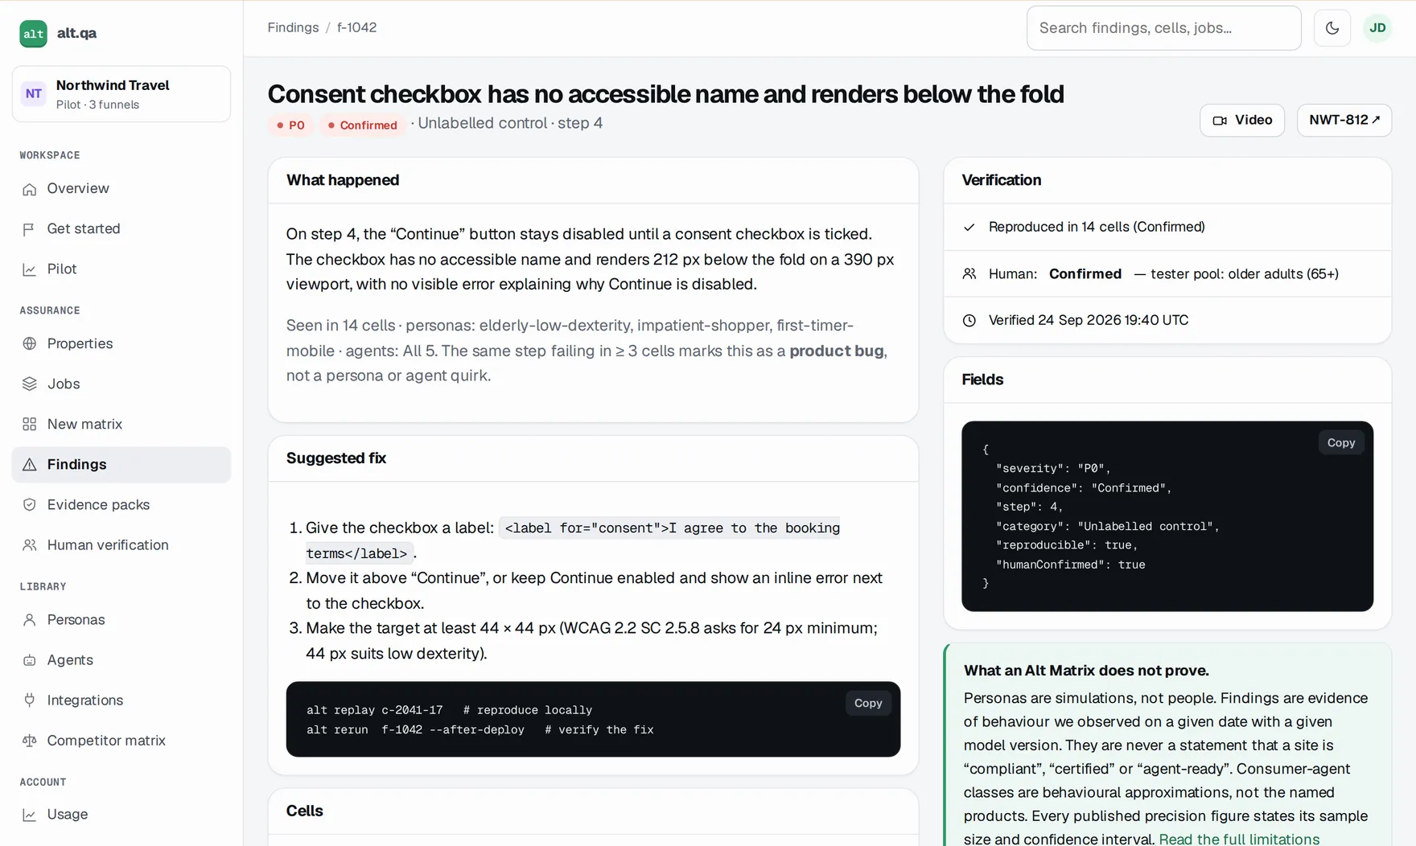Image resolution: width=1416 pixels, height=846 pixels.
Task: Click the Agents robot icon
Action: [x=30, y=660]
